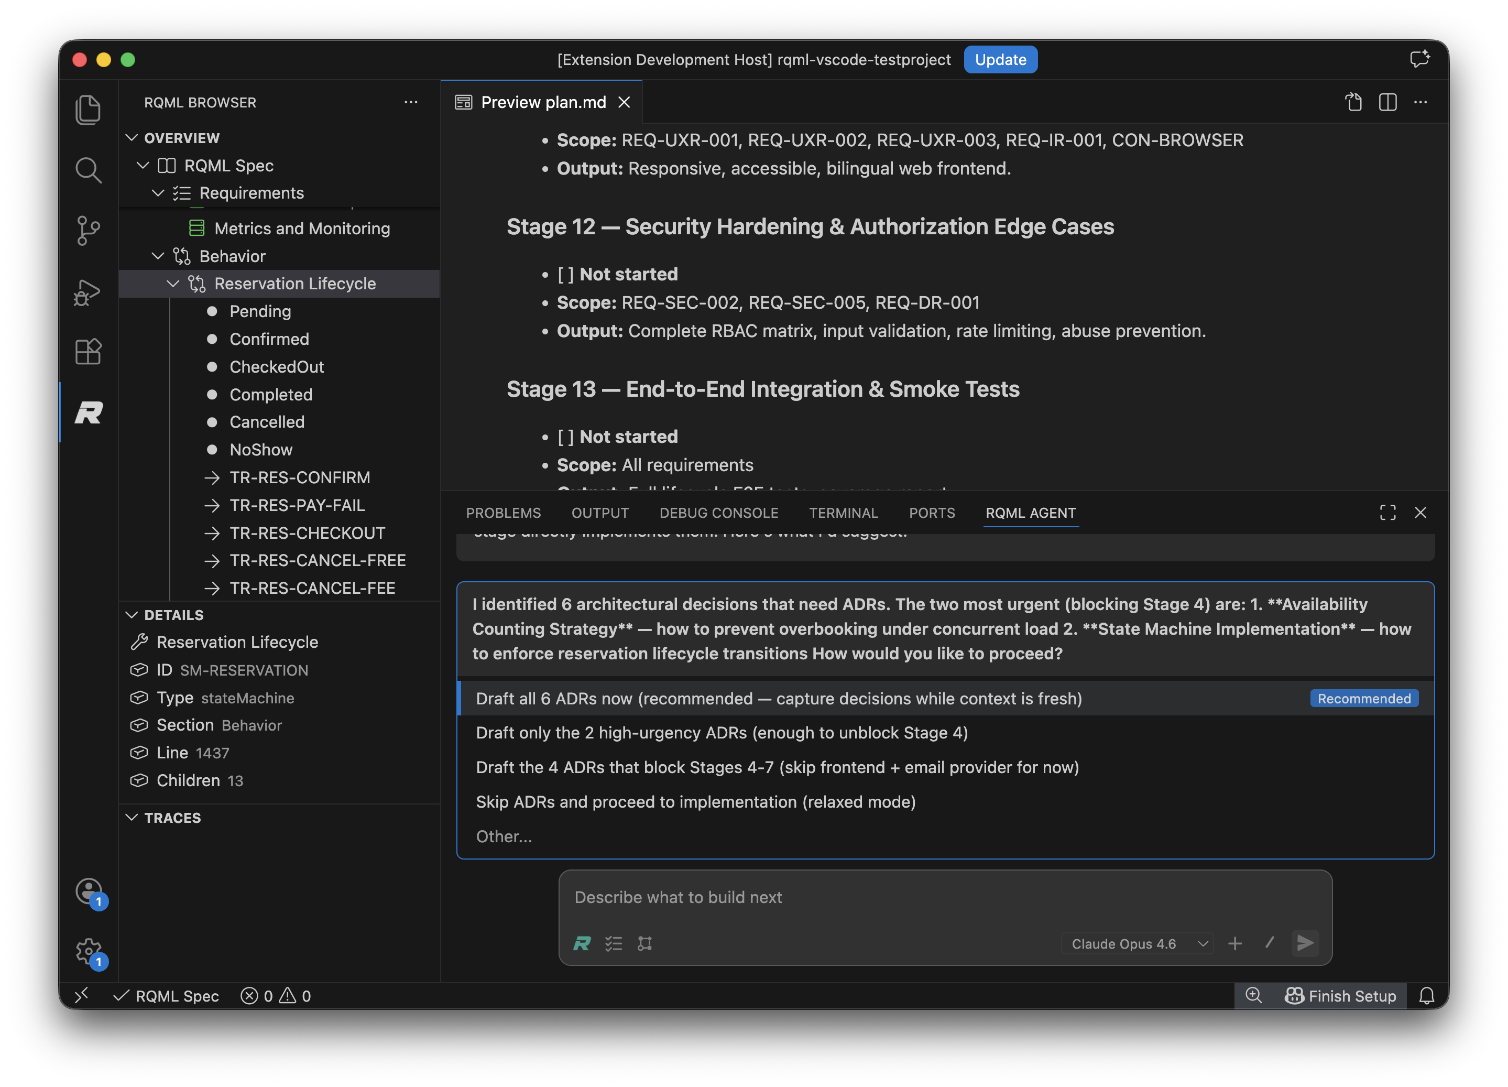The width and height of the screenshot is (1508, 1087).
Task: Open the Extensions view
Action: click(x=89, y=351)
